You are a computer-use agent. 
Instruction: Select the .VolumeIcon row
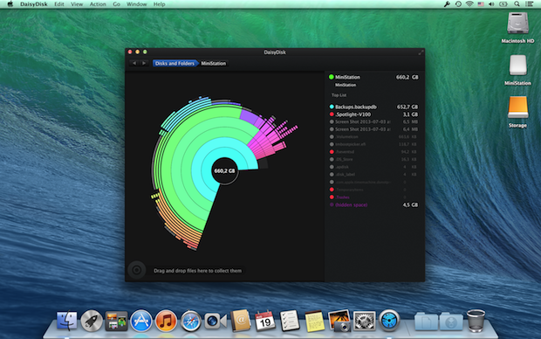pos(373,137)
